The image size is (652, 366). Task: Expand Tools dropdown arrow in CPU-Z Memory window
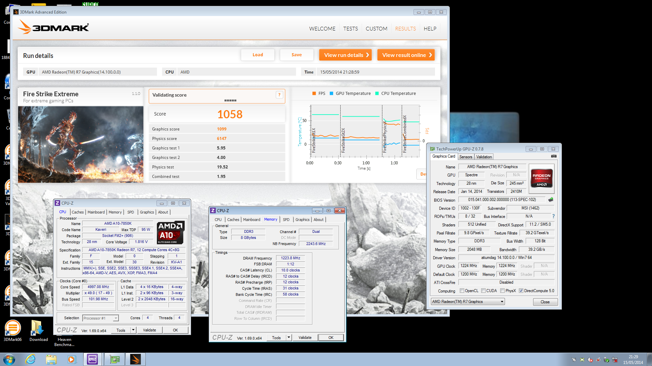pyautogui.click(x=289, y=338)
